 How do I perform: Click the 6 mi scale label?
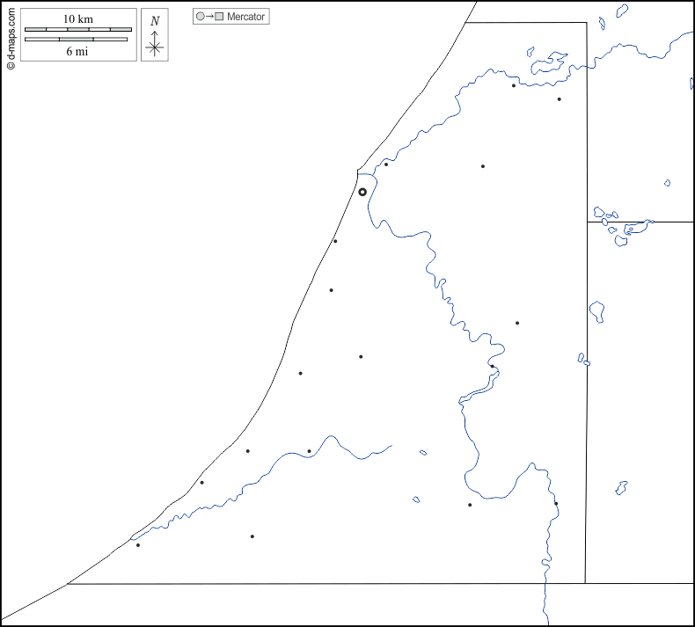click(x=77, y=51)
